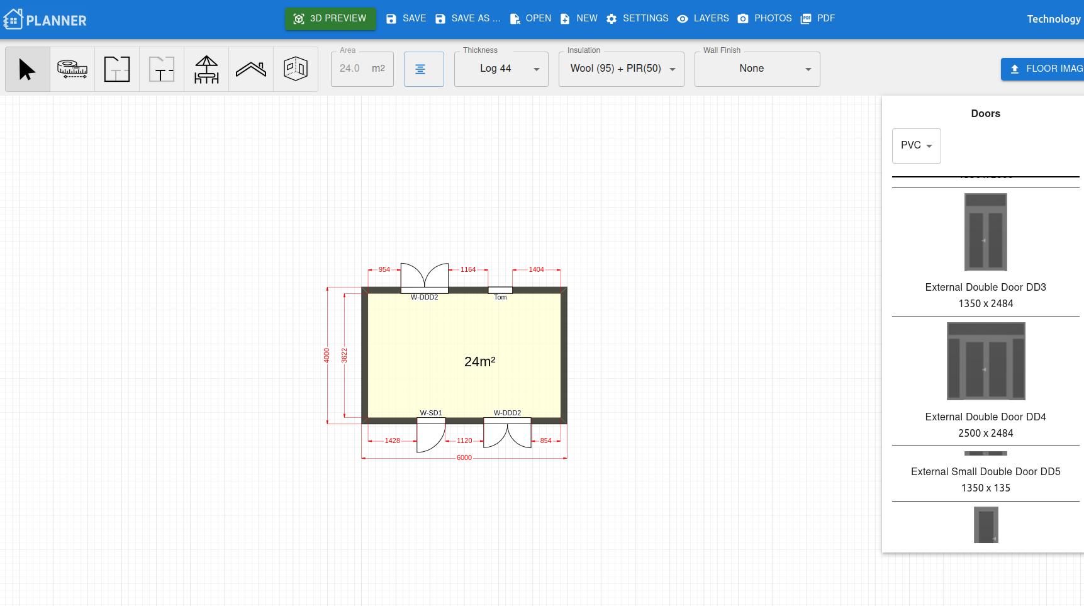The image size is (1084, 606).
Task: Select the External Double Door DD4 thumbnail
Action: click(x=985, y=361)
